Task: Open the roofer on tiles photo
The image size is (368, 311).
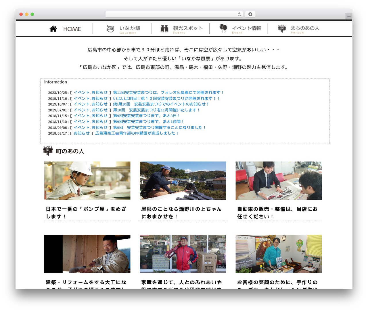Action: (x=183, y=180)
